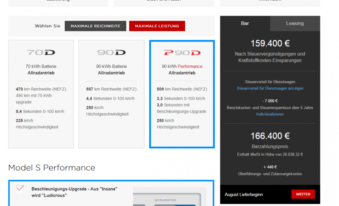Click the text "70 kWh Batterie"
This screenshot has height=206, width=339.
[x=41, y=67]
